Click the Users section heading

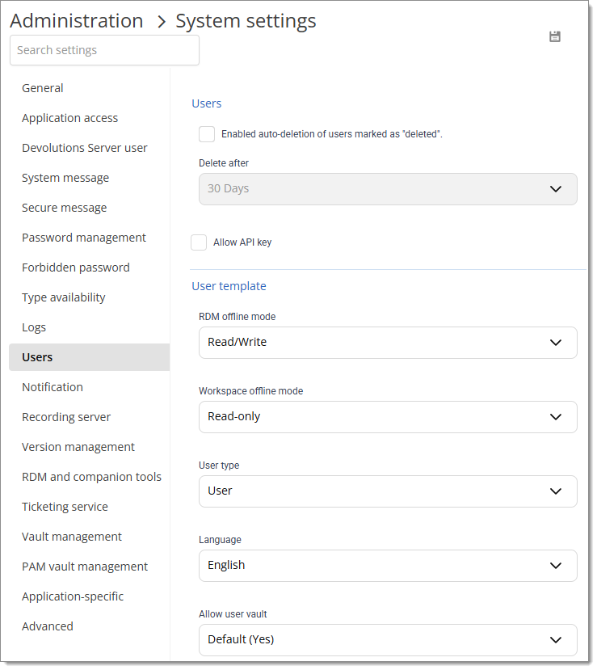[x=206, y=103]
